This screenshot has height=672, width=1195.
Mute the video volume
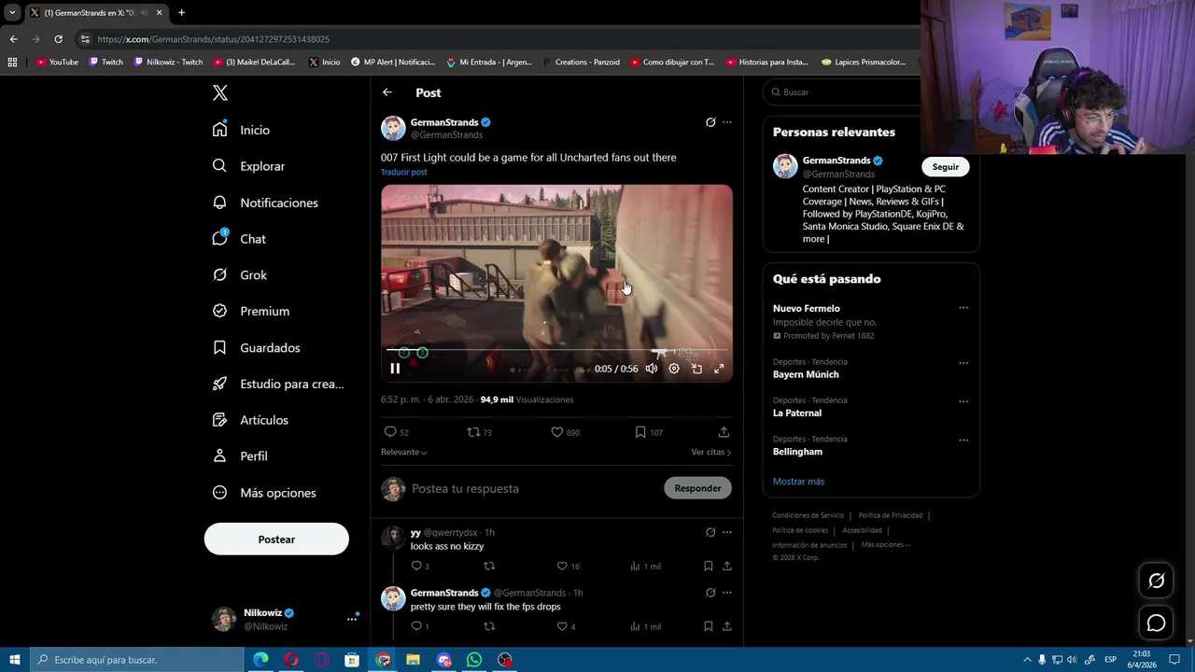(x=652, y=369)
